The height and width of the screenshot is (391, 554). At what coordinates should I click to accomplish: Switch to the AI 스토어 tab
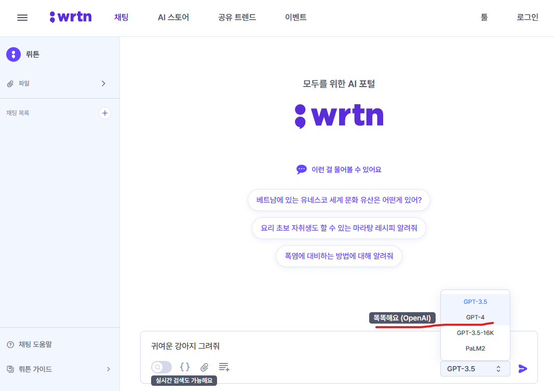[x=173, y=17]
